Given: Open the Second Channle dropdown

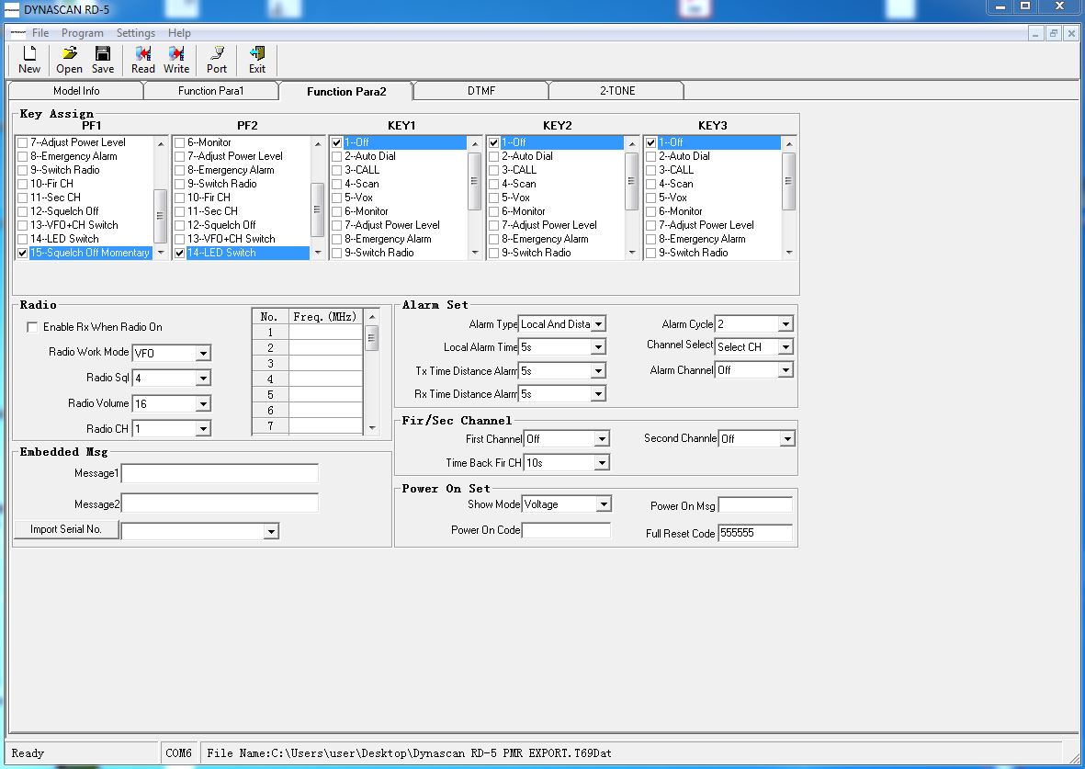Looking at the screenshot, I should coord(787,439).
